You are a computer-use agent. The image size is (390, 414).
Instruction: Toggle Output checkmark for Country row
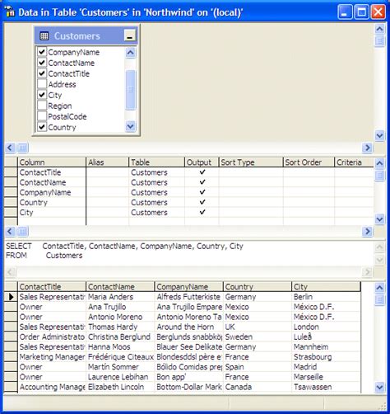point(202,202)
